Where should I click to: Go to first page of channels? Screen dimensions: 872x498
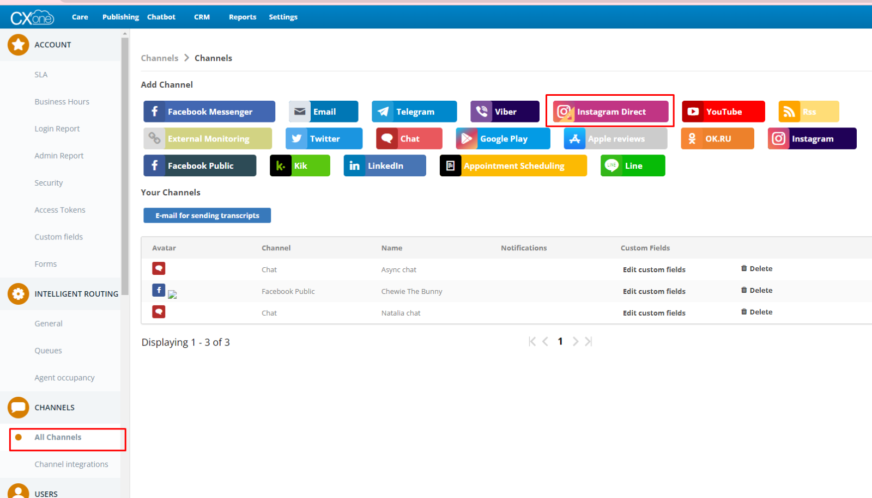532,341
